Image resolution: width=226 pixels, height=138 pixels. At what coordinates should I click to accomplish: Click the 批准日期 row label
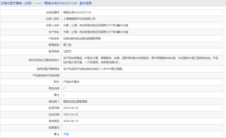pyautogui.click(x=54, y=108)
